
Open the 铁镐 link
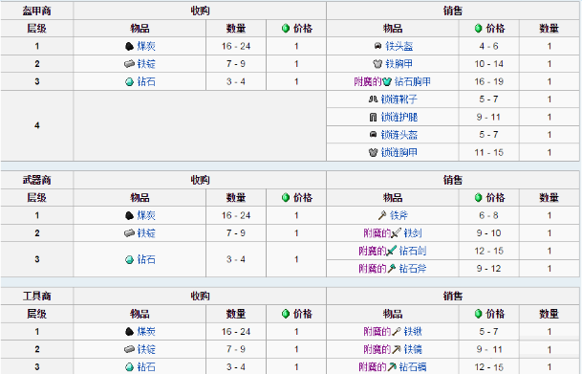[413, 349]
